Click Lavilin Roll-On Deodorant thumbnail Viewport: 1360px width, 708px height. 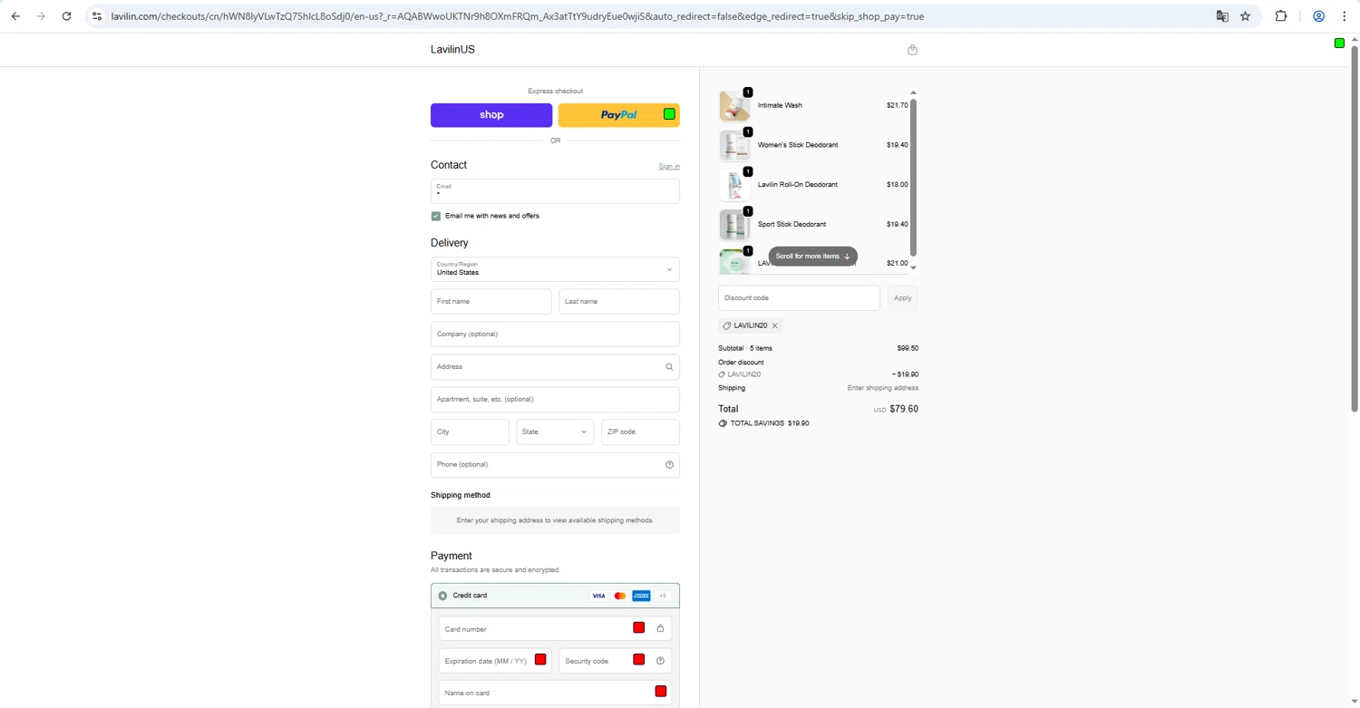(734, 186)
